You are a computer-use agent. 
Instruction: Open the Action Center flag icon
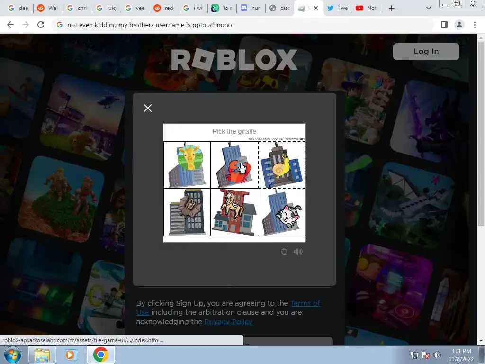[x=426, y=355]
